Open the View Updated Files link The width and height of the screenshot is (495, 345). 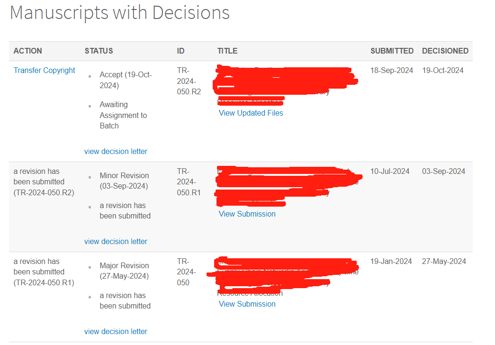coord(251,113)
